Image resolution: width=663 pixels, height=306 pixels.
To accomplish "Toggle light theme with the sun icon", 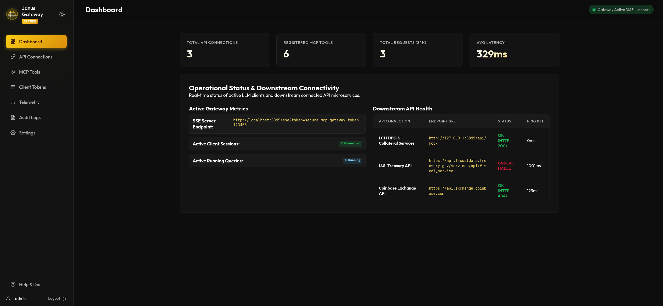I will (x=62, y=14).
